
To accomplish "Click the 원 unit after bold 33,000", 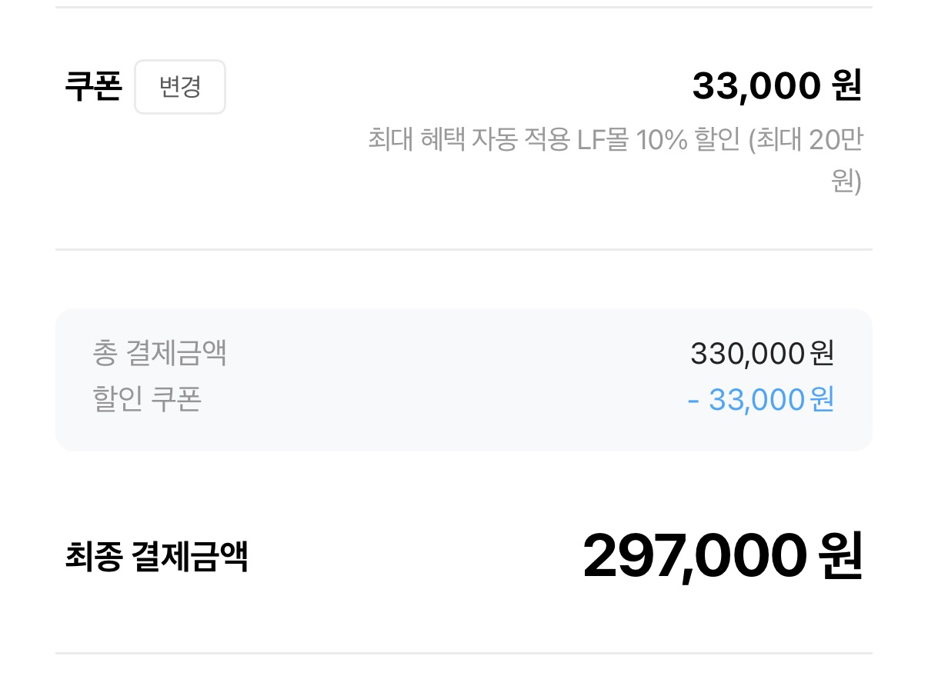I will (x=846, y=85).
